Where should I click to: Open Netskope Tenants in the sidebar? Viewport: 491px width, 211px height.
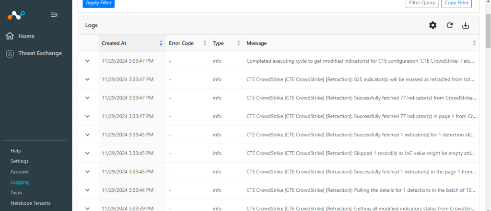pyautogui.click(x=30, y=203)
